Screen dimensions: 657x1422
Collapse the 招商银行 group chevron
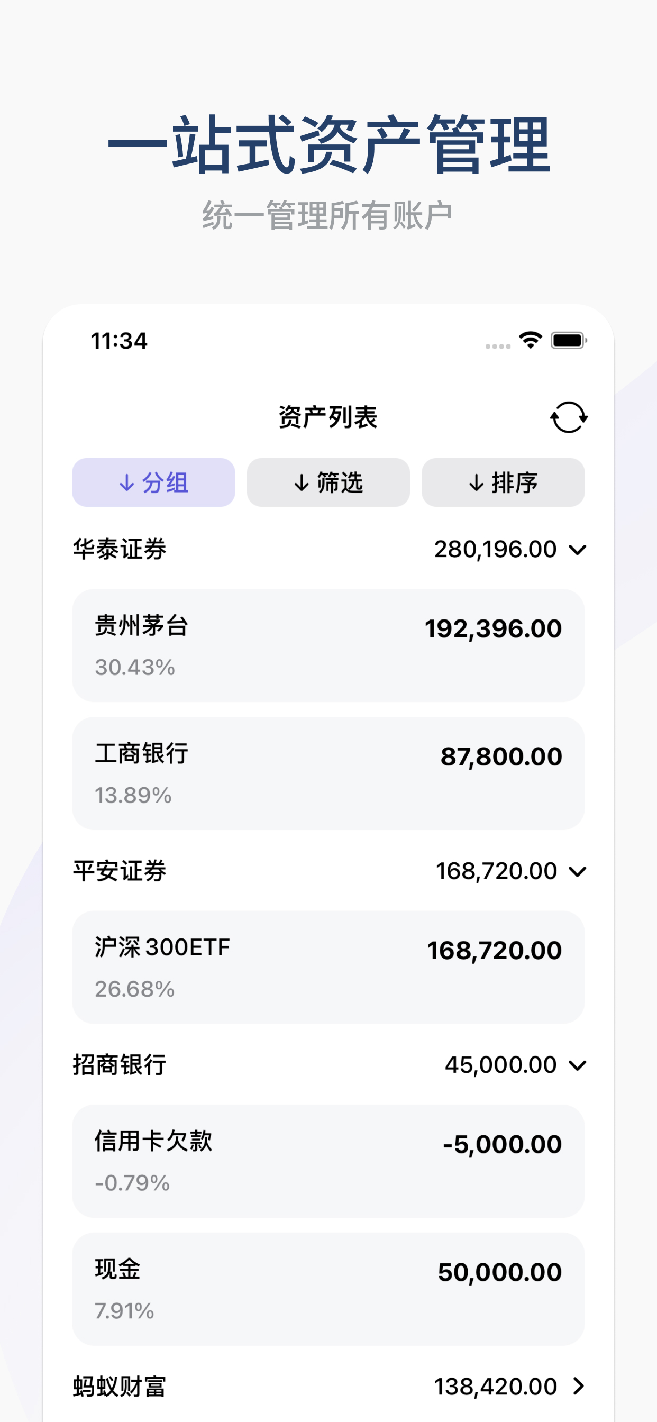(x=578, y=1065)
